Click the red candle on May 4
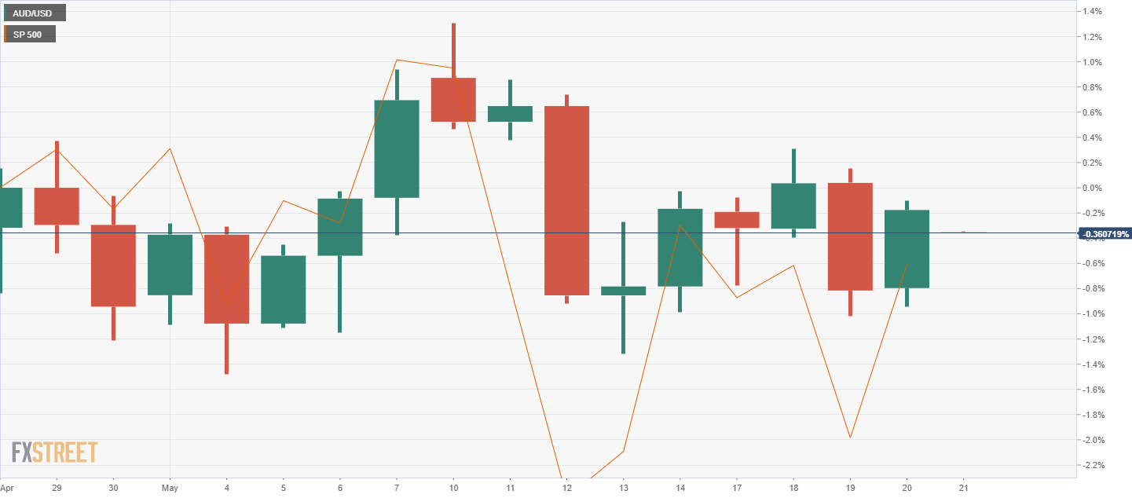1132x498 pixels. click(x=227, y=279)
